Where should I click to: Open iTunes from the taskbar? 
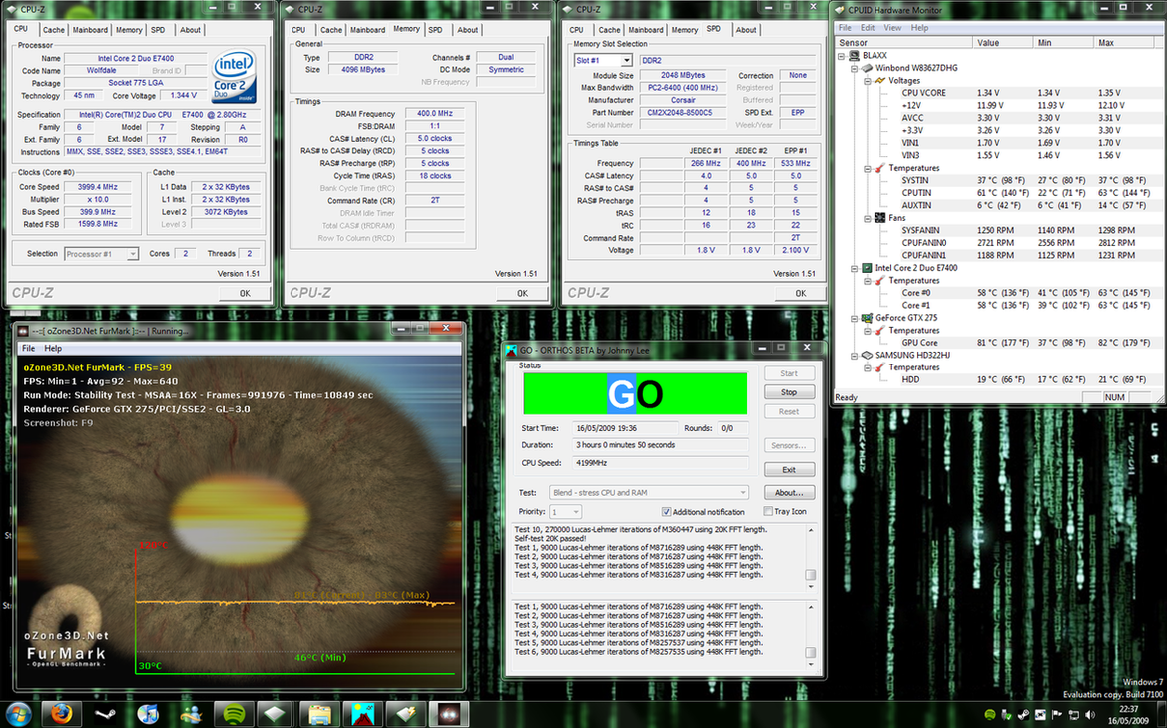pyautogui.click(x=148, y=714)
